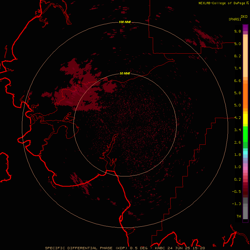Click the 8.2 value on color scale
This screenshot has height=250, width=250.
237,56
